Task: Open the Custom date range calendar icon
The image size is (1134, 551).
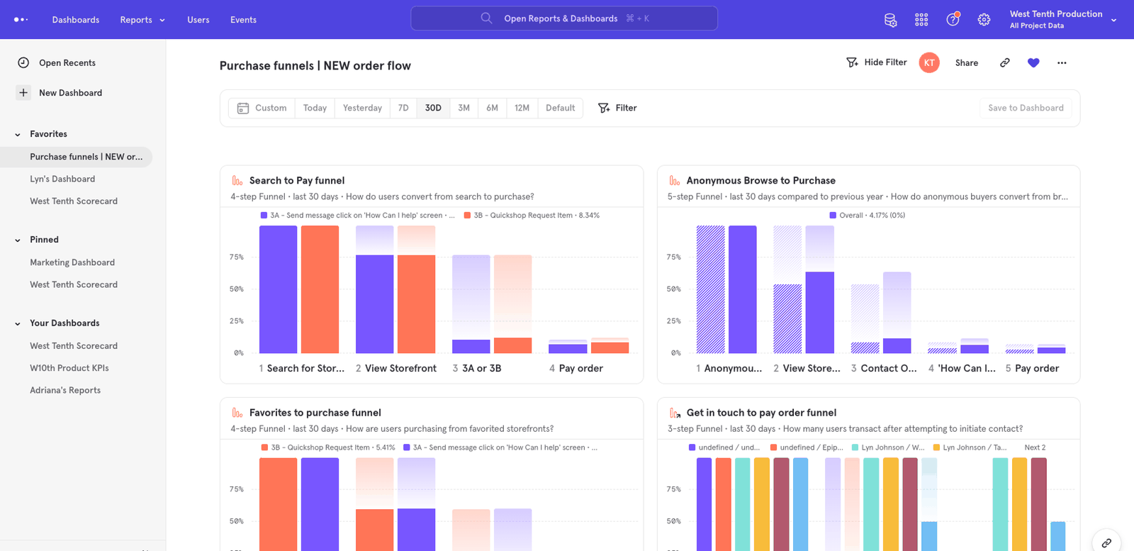Action: (243, 108)
